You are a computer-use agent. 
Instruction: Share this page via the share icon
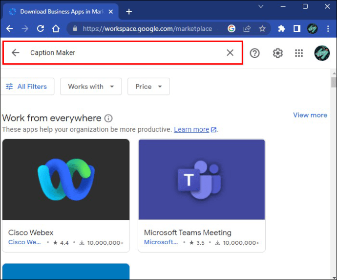pyautogui.click(x=247, y=28)
